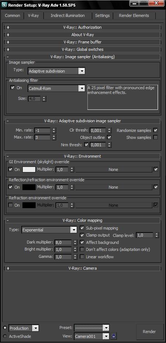
Task: Click the lock view icon beside Camera001
Action: pos(114,336)
